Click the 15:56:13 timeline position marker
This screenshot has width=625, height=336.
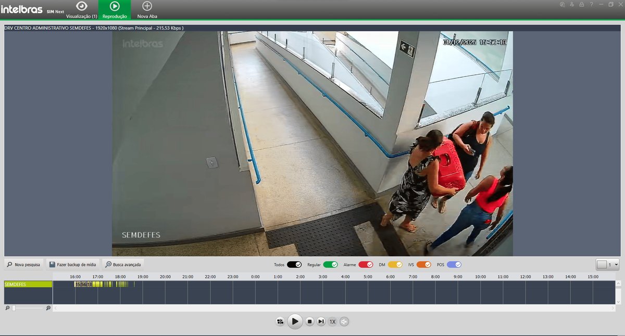(83, 285)
